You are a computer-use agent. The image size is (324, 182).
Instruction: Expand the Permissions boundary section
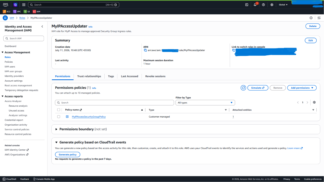click(56, 129)
